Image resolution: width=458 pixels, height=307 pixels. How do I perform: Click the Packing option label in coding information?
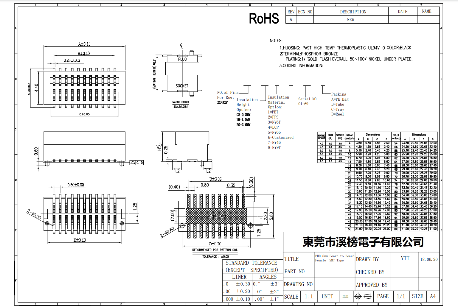pos(339,94)
